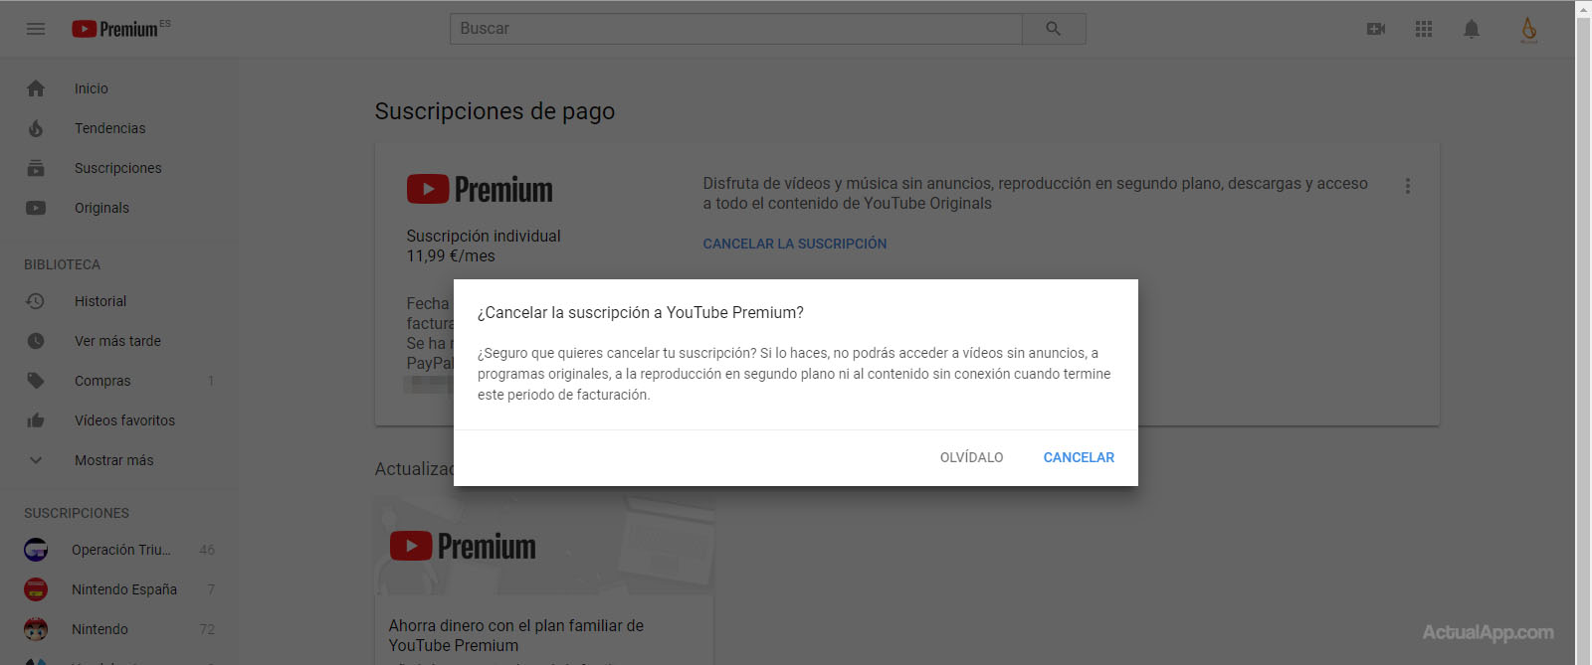1592x665 pixels.
Task: Click the search magnifier button
Action: click(1054, 29)
